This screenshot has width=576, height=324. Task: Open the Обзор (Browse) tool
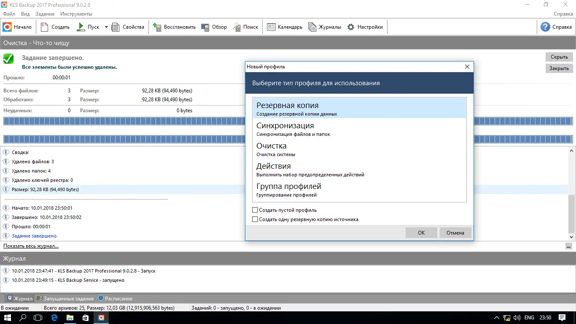point(215,27)
